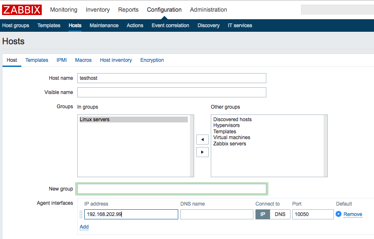Select Virtual machines in Other groups
374x239 pixels.
(232, 137)
